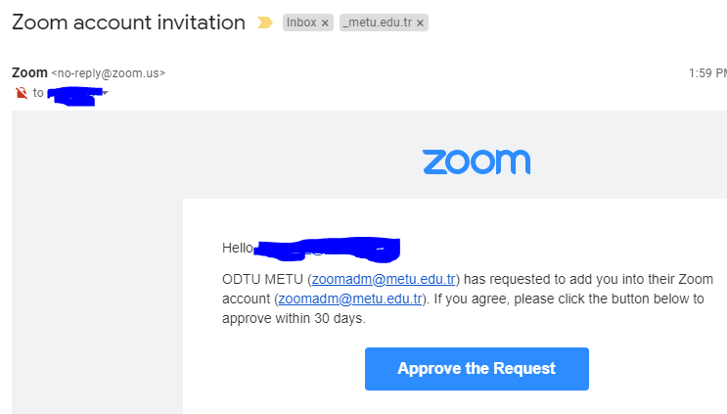Expand recipient details dropdown arrow
This screenshot has width=727, height=414.
coord(106,93)
